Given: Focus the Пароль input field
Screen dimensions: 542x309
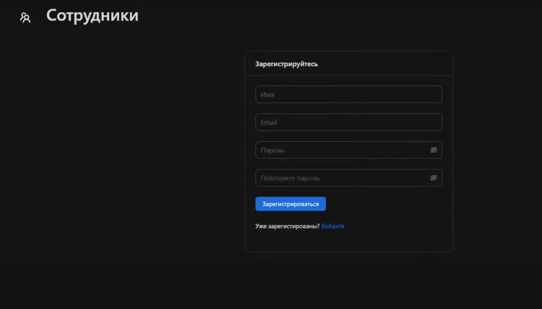Looking at the screenshot, I should pos(349,150).
